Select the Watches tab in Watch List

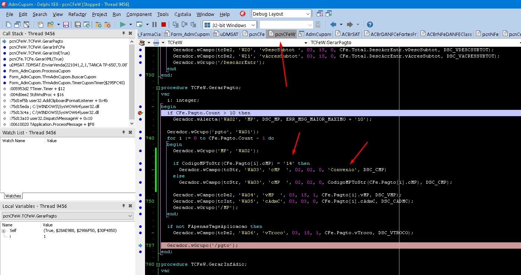(13, 196)
